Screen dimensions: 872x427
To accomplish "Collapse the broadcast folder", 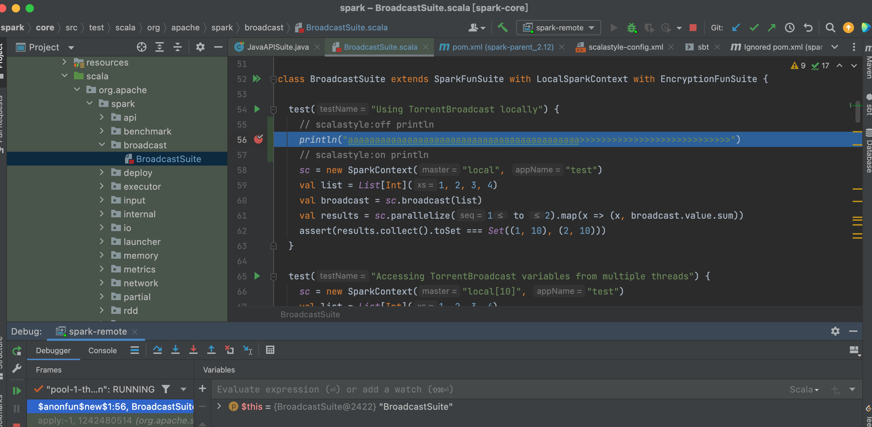I will pos(102,145).
